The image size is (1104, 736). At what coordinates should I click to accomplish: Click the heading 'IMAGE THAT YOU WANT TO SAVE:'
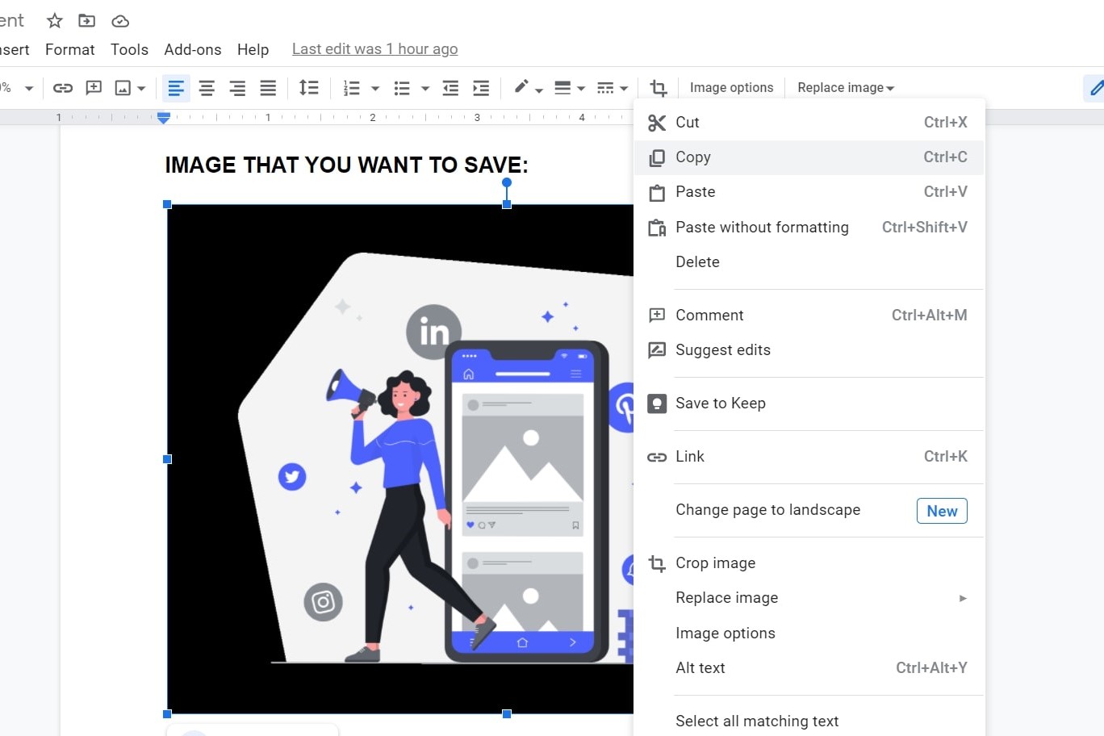click(x=346, y=165)
